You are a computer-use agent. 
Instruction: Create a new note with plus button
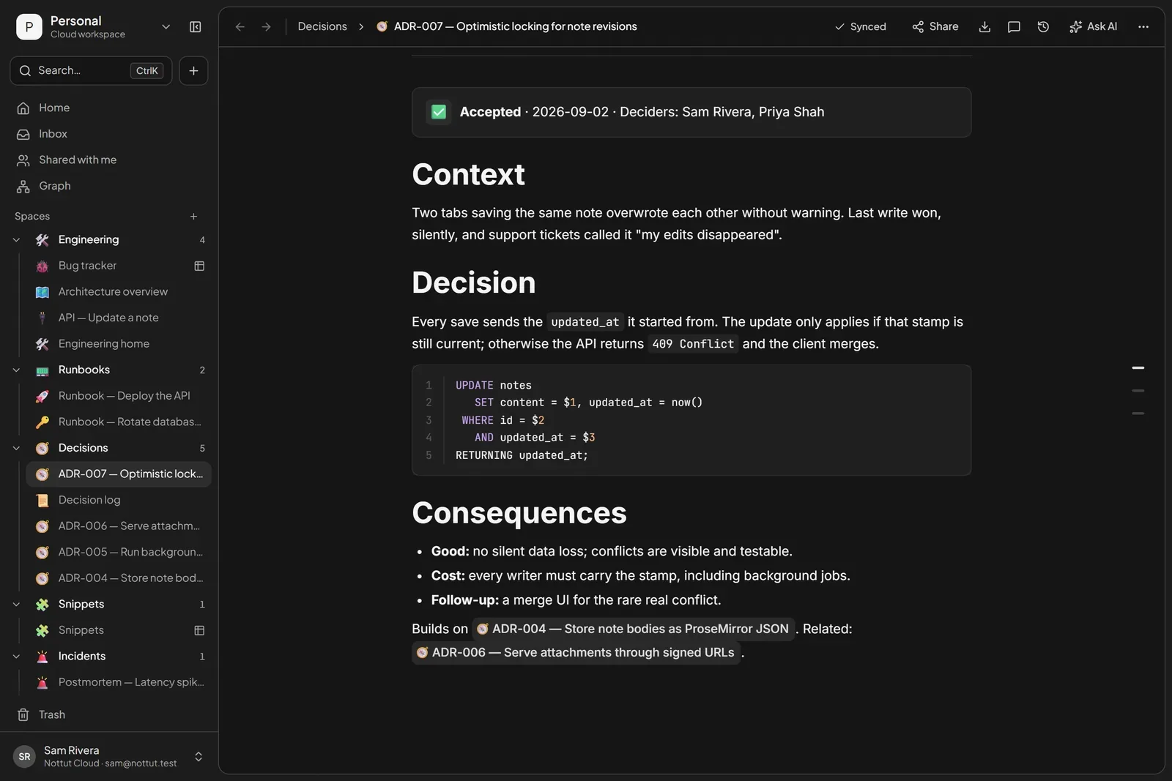pos(193,71)
